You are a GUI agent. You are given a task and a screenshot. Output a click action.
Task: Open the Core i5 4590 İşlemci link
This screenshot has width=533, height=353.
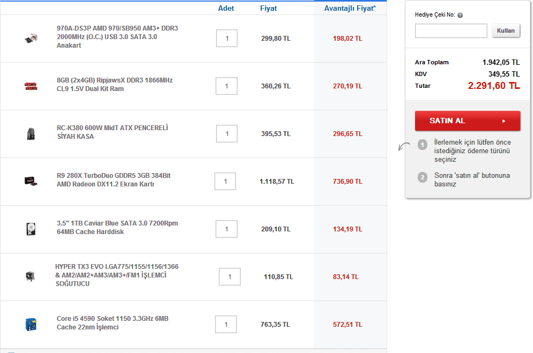point(112,322)
